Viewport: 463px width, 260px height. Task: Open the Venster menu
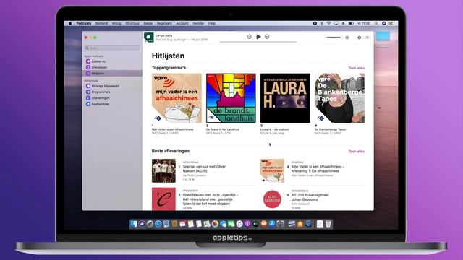coord(198,23)
